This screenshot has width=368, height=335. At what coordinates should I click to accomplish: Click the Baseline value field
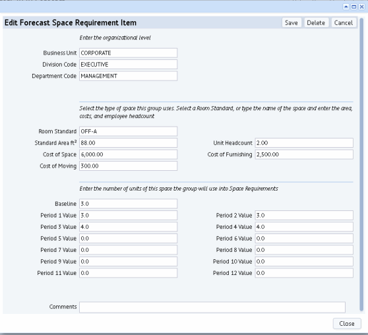(128, 204)
